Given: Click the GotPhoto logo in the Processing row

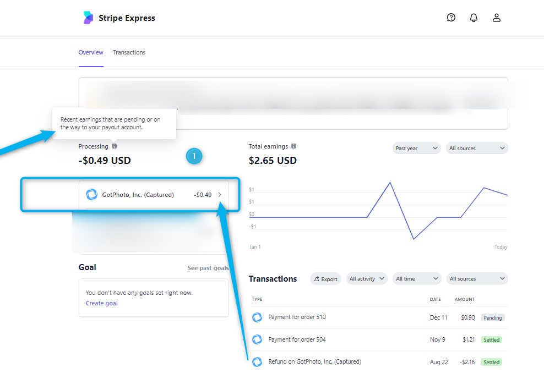Looking at the screenshot, I should pos(91,194).
